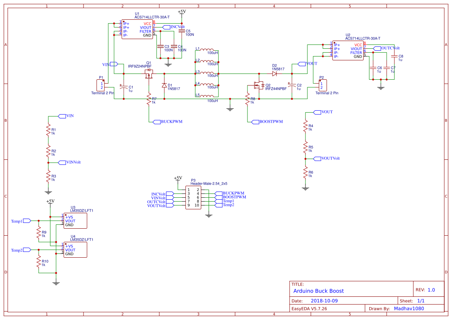Viewport: 452px width, 320px height.
Task: Select the Q2 IRFZ44NPBF MOSFET symbol
Action: coord(259,85)
